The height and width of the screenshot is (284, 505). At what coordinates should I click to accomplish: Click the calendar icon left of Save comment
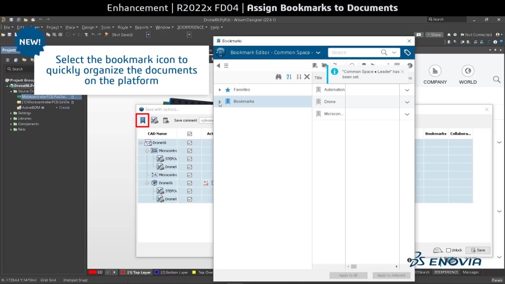(x=166, y=120)
